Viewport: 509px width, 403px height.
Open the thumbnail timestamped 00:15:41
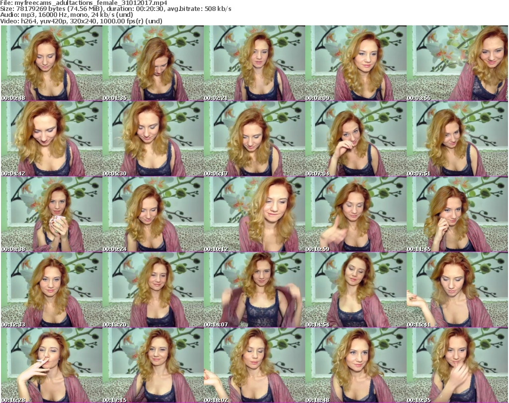(457, 290)
